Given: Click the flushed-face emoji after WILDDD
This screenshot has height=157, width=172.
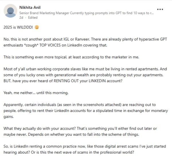Looking at the screenshot, I should (x=36, y=28).
